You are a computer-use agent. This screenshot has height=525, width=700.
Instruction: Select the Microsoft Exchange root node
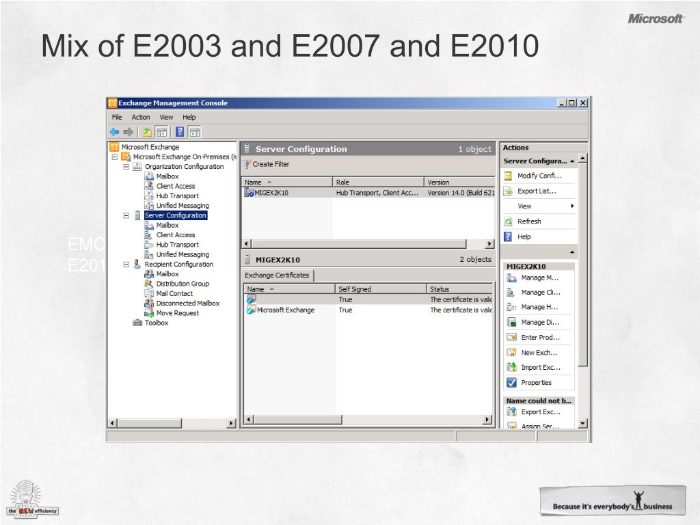[150, 147]
